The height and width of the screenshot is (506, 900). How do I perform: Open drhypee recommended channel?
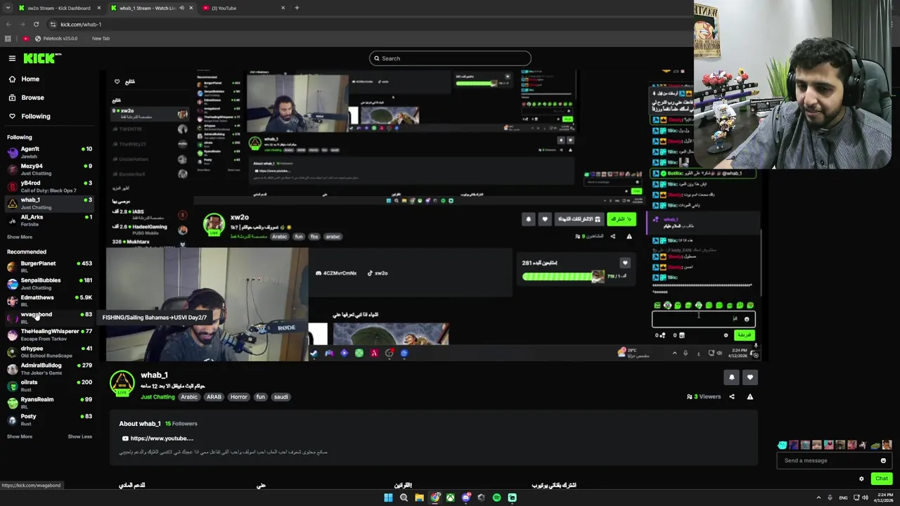click(x=49, y=351)
